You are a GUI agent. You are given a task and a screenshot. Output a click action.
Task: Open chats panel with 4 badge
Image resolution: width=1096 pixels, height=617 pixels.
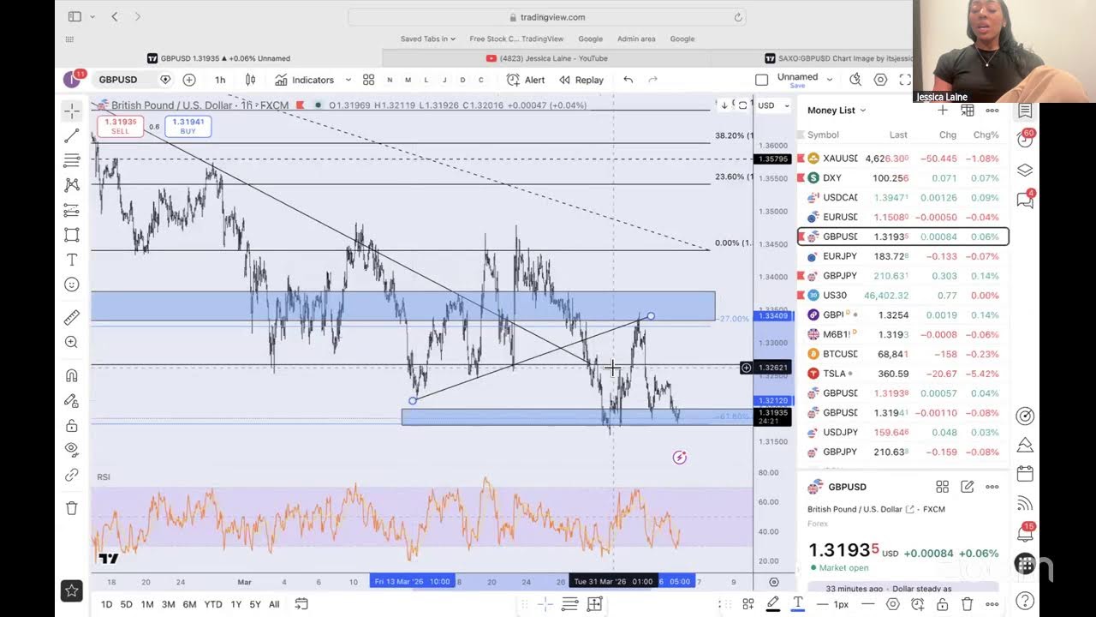[x=1025, y=200]
